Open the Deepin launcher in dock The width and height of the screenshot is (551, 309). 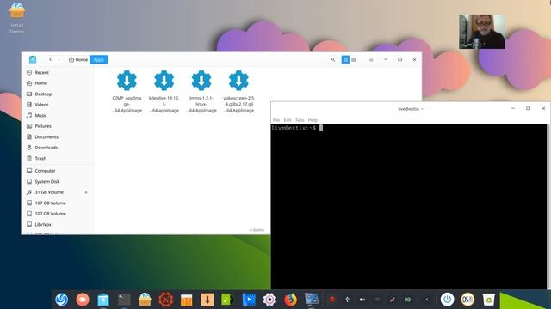61,300
